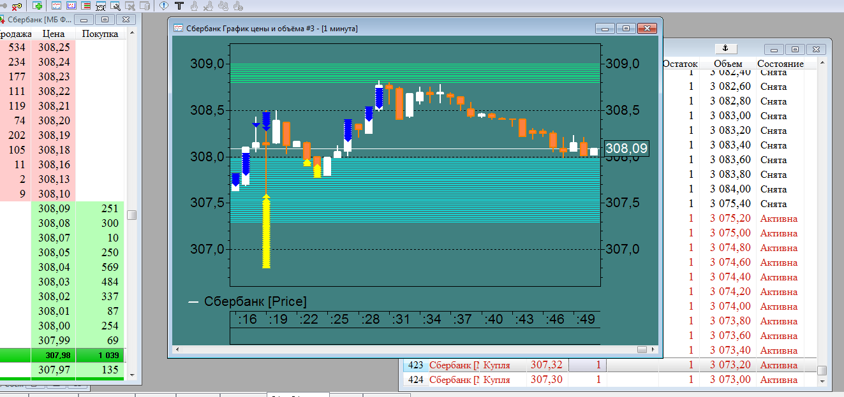This screenshot has height=397, width=844.
Task: Select the buy price 308,09 row
Action: coord(63,208)
